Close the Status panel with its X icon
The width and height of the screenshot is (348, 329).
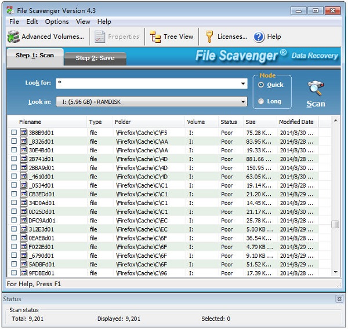(339, 299)
